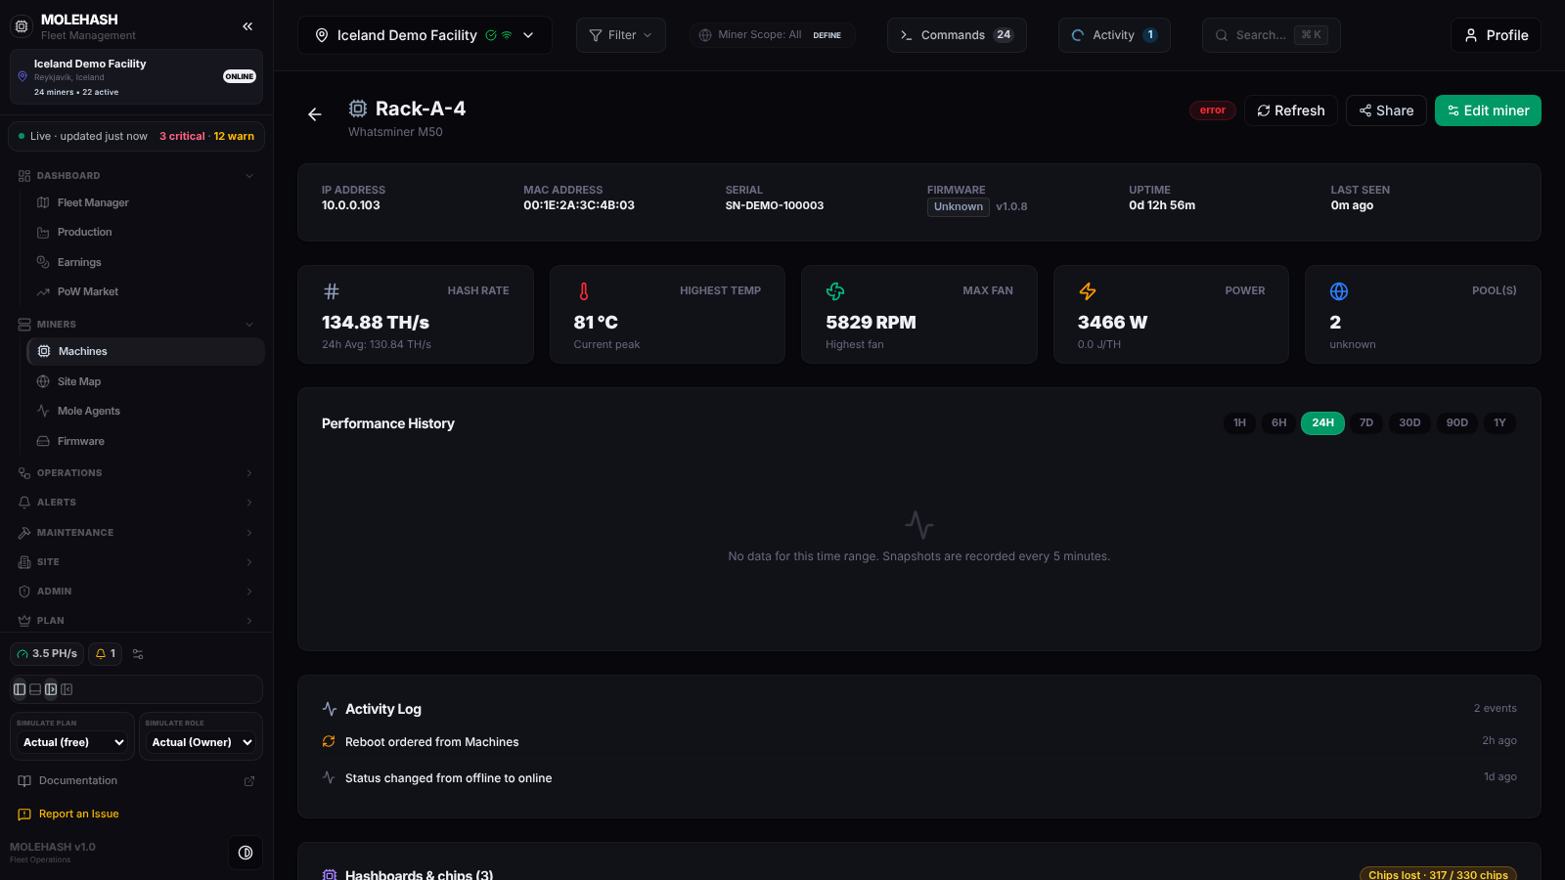Viewport: 1565px width, 880px height.
Task: Open Activity panel with spinner icon
Action: [1114, 35]
